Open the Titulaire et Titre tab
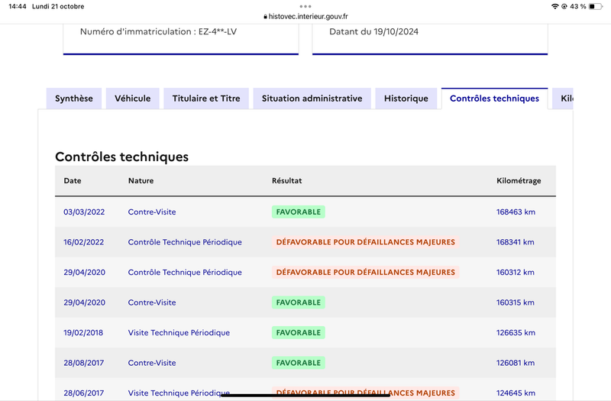This screenshot has width=611, height=401. 206,99
